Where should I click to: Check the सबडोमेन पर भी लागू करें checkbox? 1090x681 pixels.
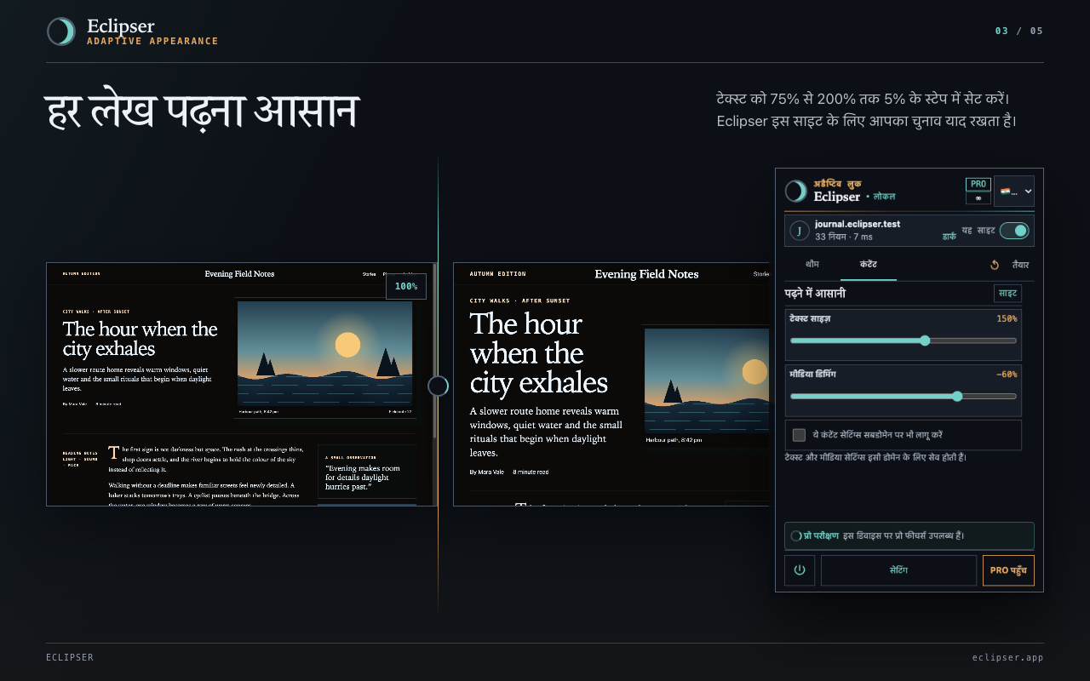pyautogui.click(x=799, y=435)
